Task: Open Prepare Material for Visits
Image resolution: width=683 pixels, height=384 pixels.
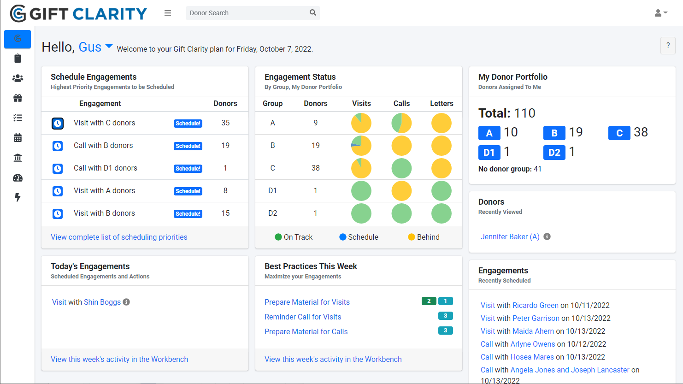Action: (x=307, y=302)
